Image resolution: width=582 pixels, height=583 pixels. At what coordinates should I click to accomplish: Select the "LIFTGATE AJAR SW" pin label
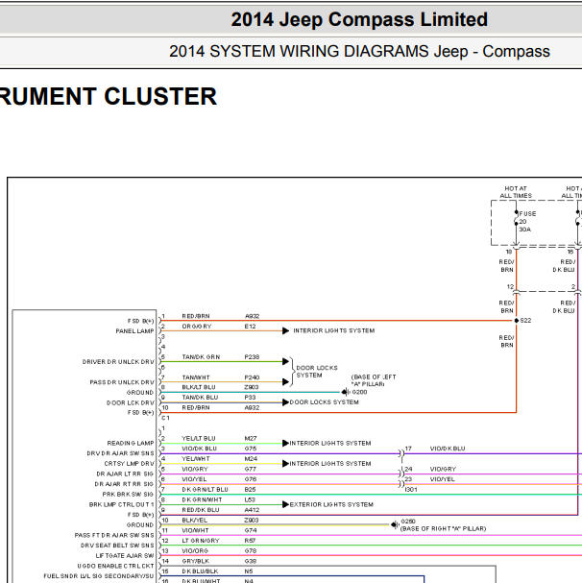[x=125, y=555]
